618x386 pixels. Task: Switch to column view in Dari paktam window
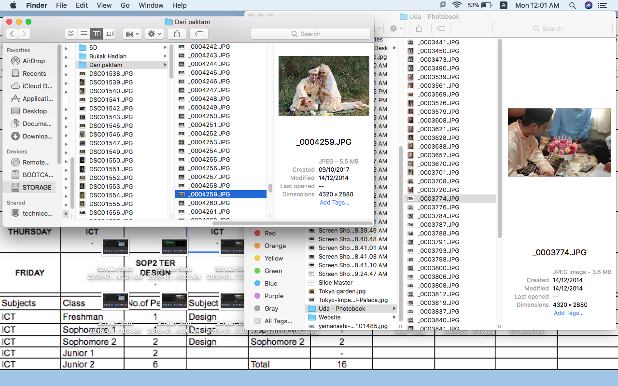tap(97, 34)
